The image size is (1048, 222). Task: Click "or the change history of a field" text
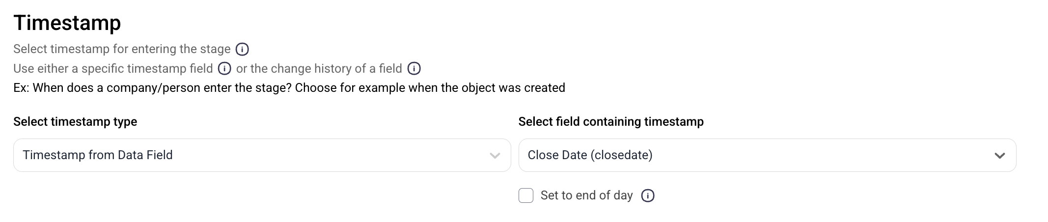tap(319, 69)
